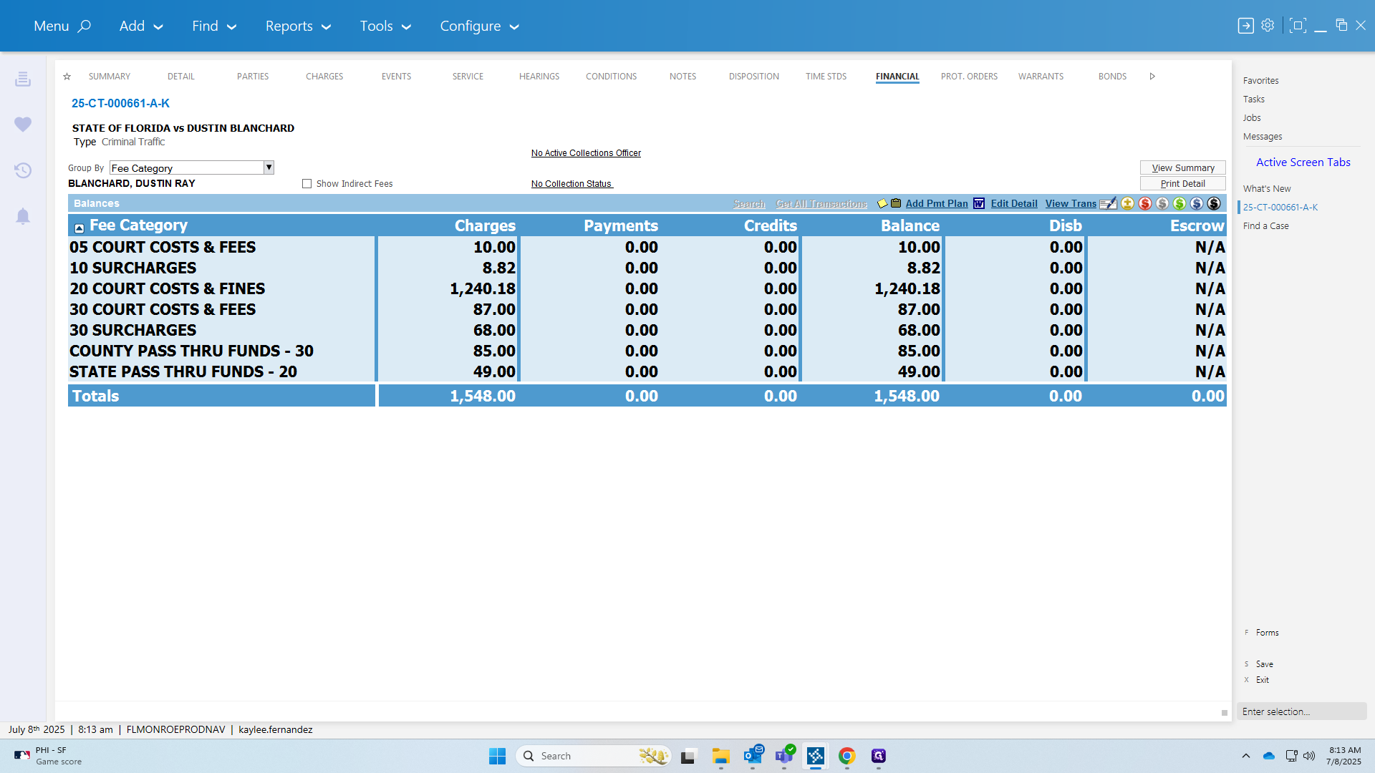Click the gray dollar sign icon
The height and width of the screenshot is (773, 1375).
tap(1162, 204)
